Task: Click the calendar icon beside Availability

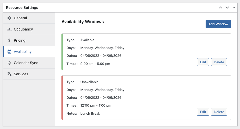Action: pyautogui.click(x=9, y=52)
